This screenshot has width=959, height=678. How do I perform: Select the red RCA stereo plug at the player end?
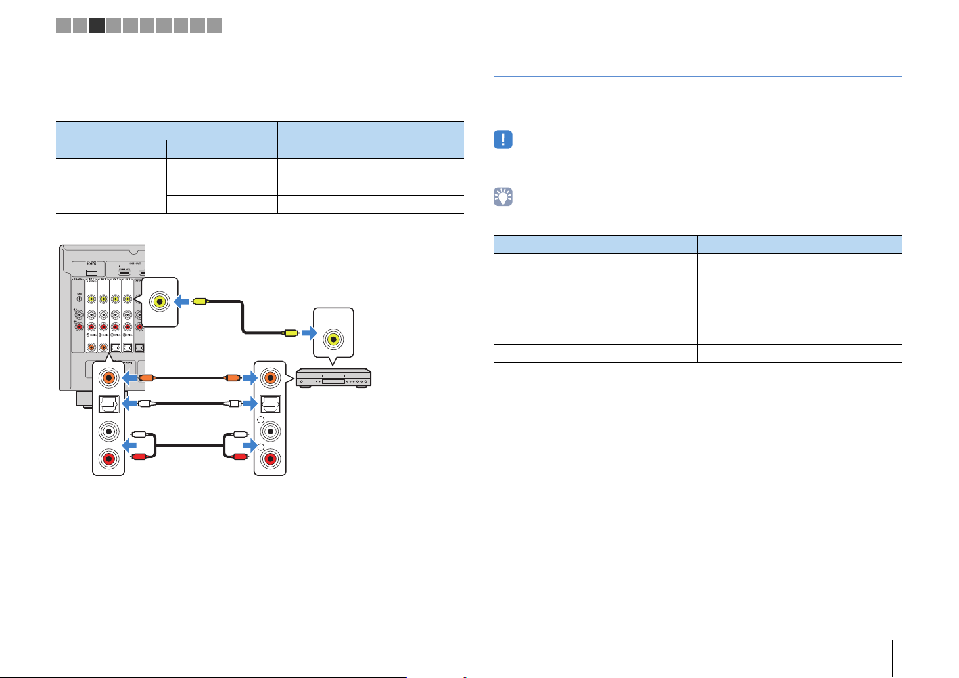(240, 456)
